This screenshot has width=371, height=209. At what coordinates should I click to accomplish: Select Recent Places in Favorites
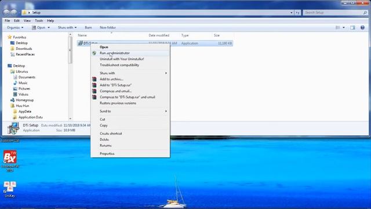point(25,54)
